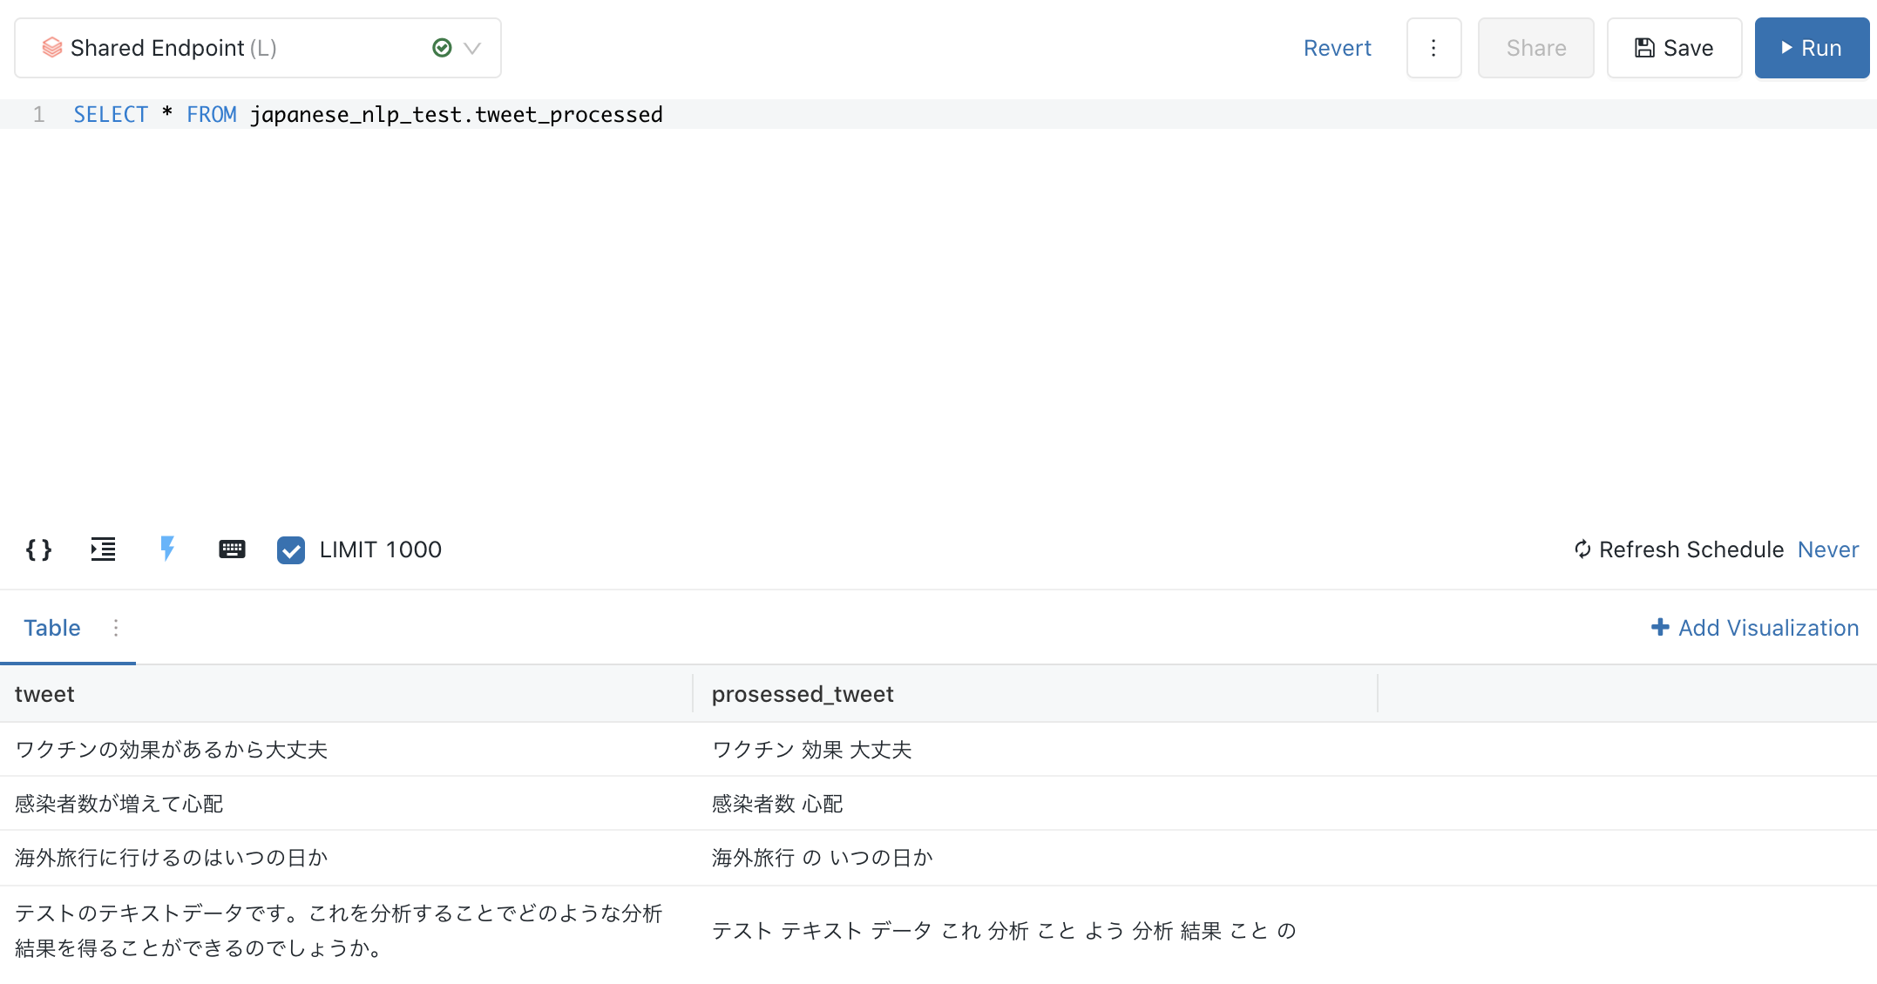1877x984 pixels.
Task: Click the plus icon beside Add Visualization
Action: coord(1660,628)
